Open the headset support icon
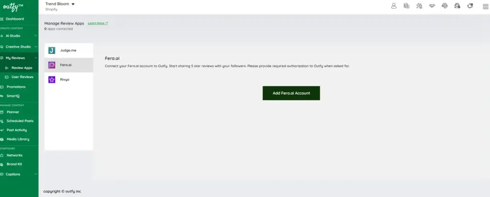Image resolution: width=490 pixels, height=197 pixels. 445,6
